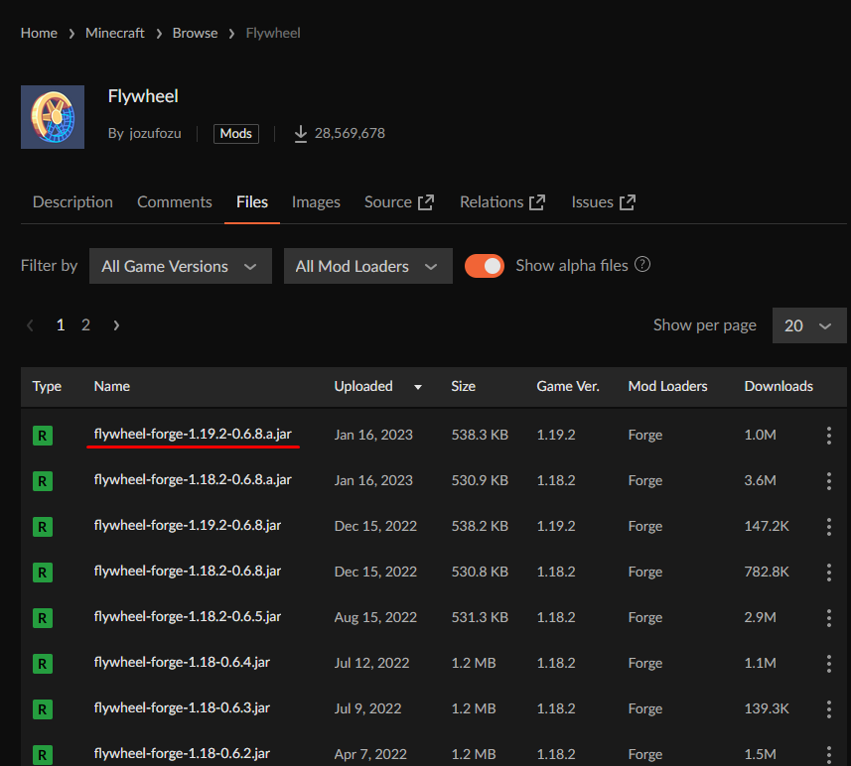
Task: Toggle the Show alpha files switch
Action: (x=485, y=266)
